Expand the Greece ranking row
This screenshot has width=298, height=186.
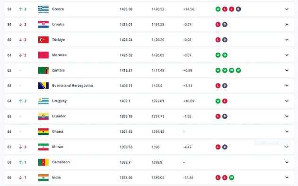287,9
